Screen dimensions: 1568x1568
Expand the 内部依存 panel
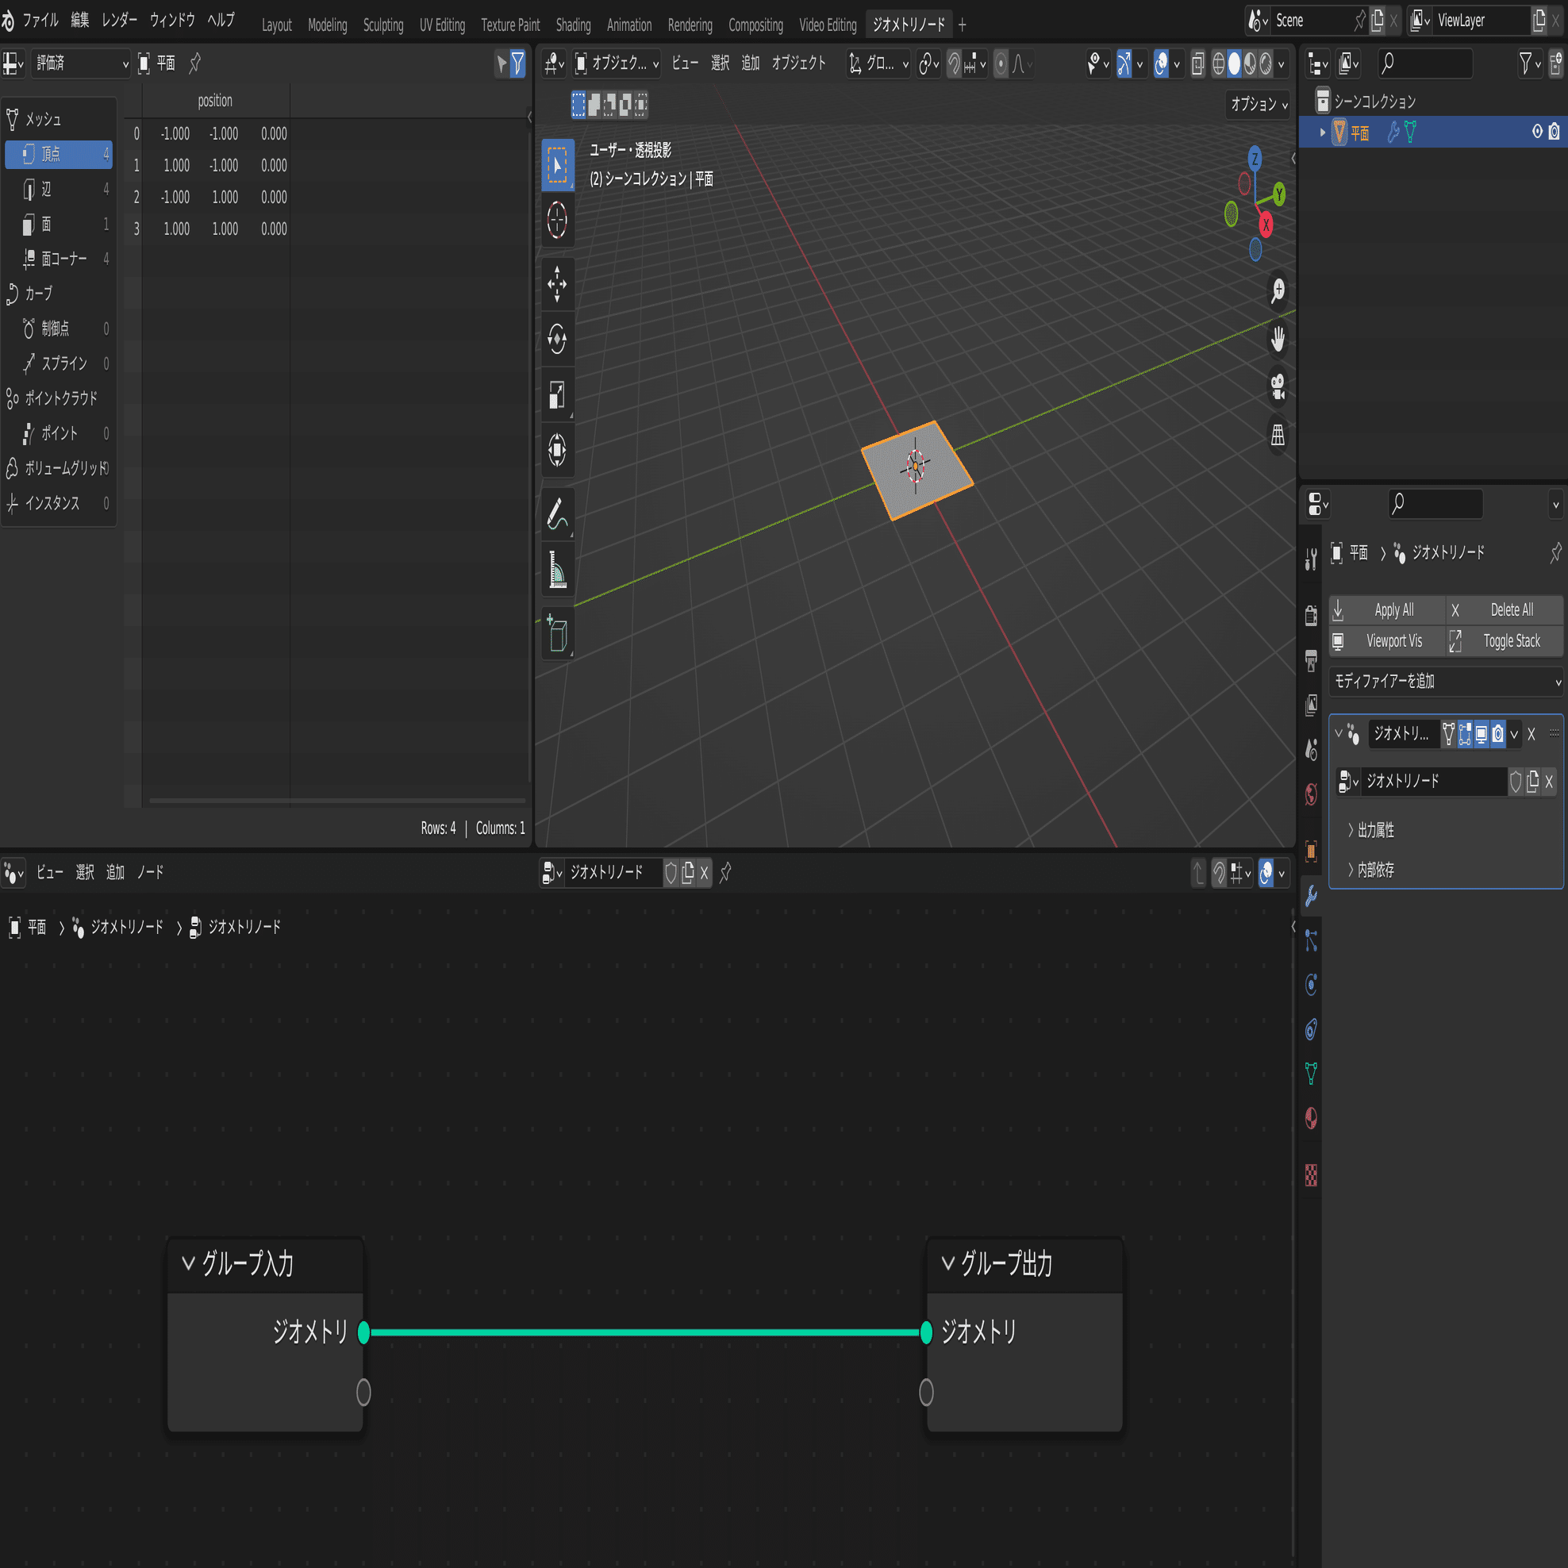(1375, 869)
